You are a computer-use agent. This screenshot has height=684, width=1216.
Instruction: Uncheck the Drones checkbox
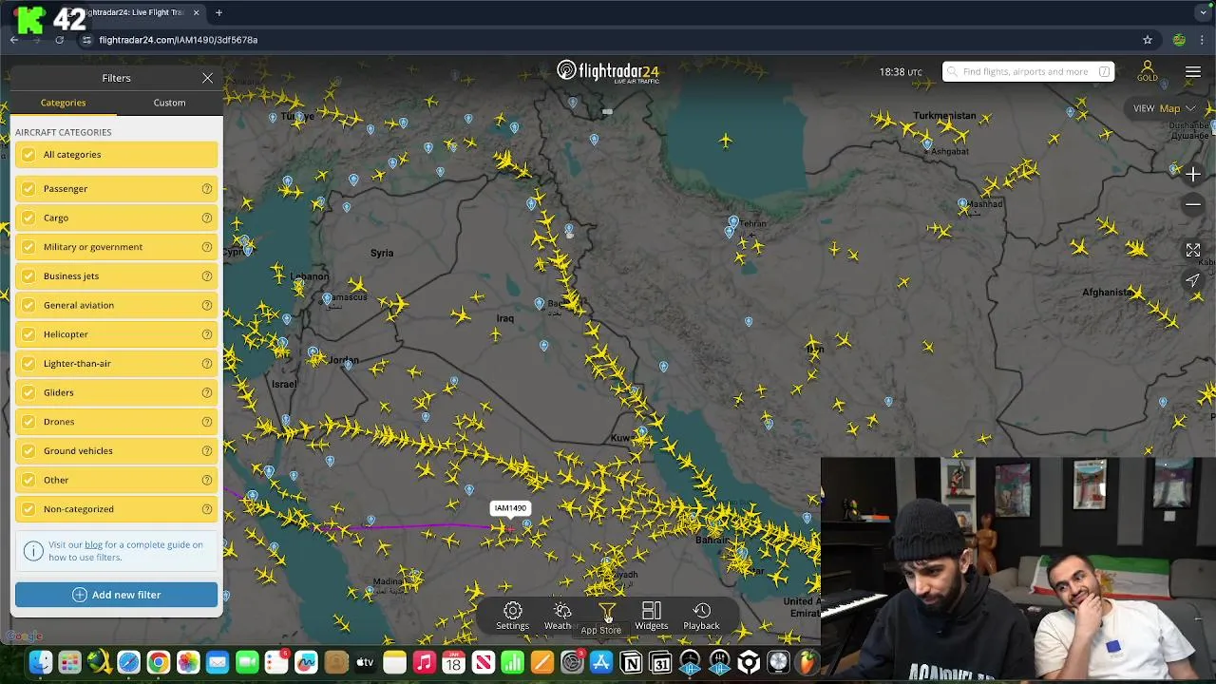click(28, 422)
